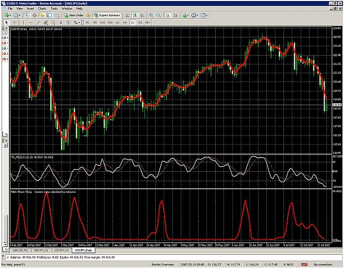Click the Zoom Out magnifier icon
Viewport: 344px width, 268px height.
click(x=159, y=15)
